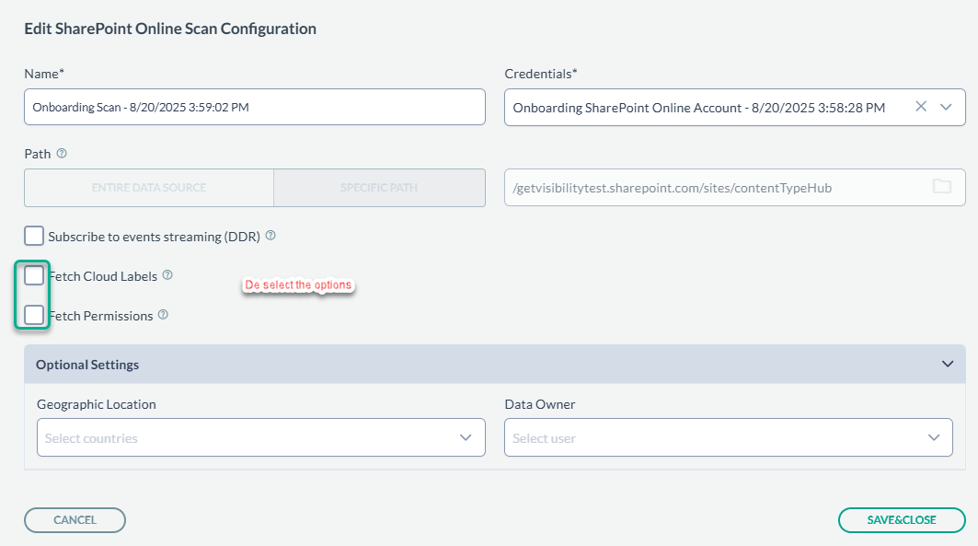Viewport: 978px width, 546px height.
Task: Clear the selected Credentials value with the X icon
Action: (921, 107)
